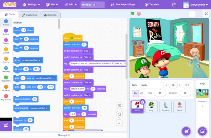
Task: Click the Choose a Backdrop button
Action: click(202, 131)
